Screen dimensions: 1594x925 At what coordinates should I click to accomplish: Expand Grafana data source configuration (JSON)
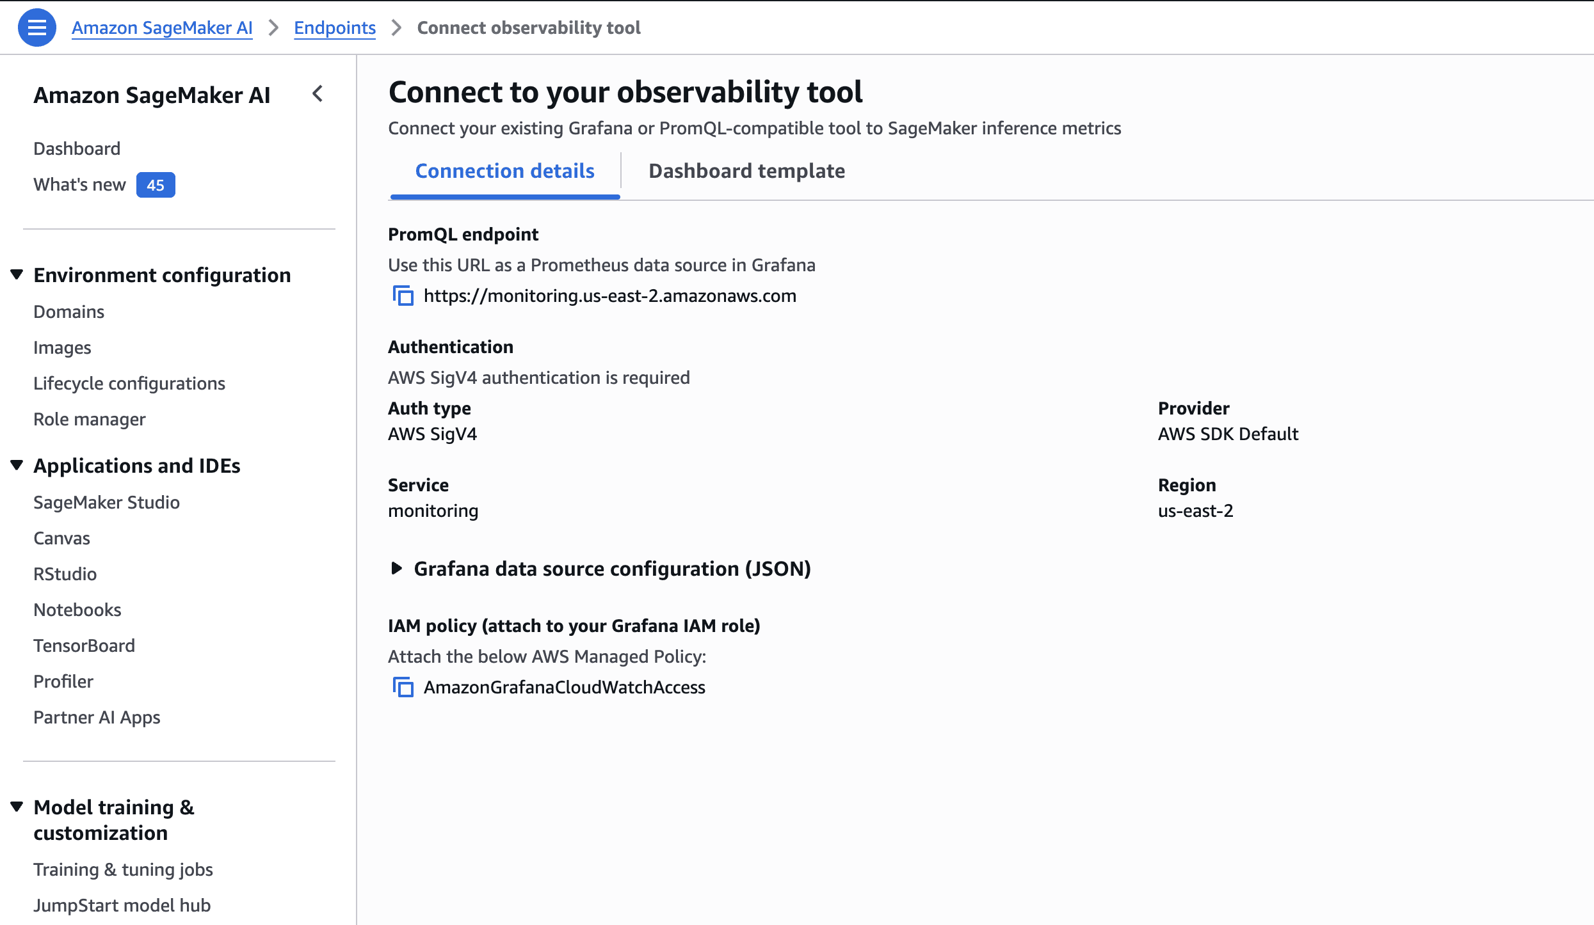click(601, 569)
